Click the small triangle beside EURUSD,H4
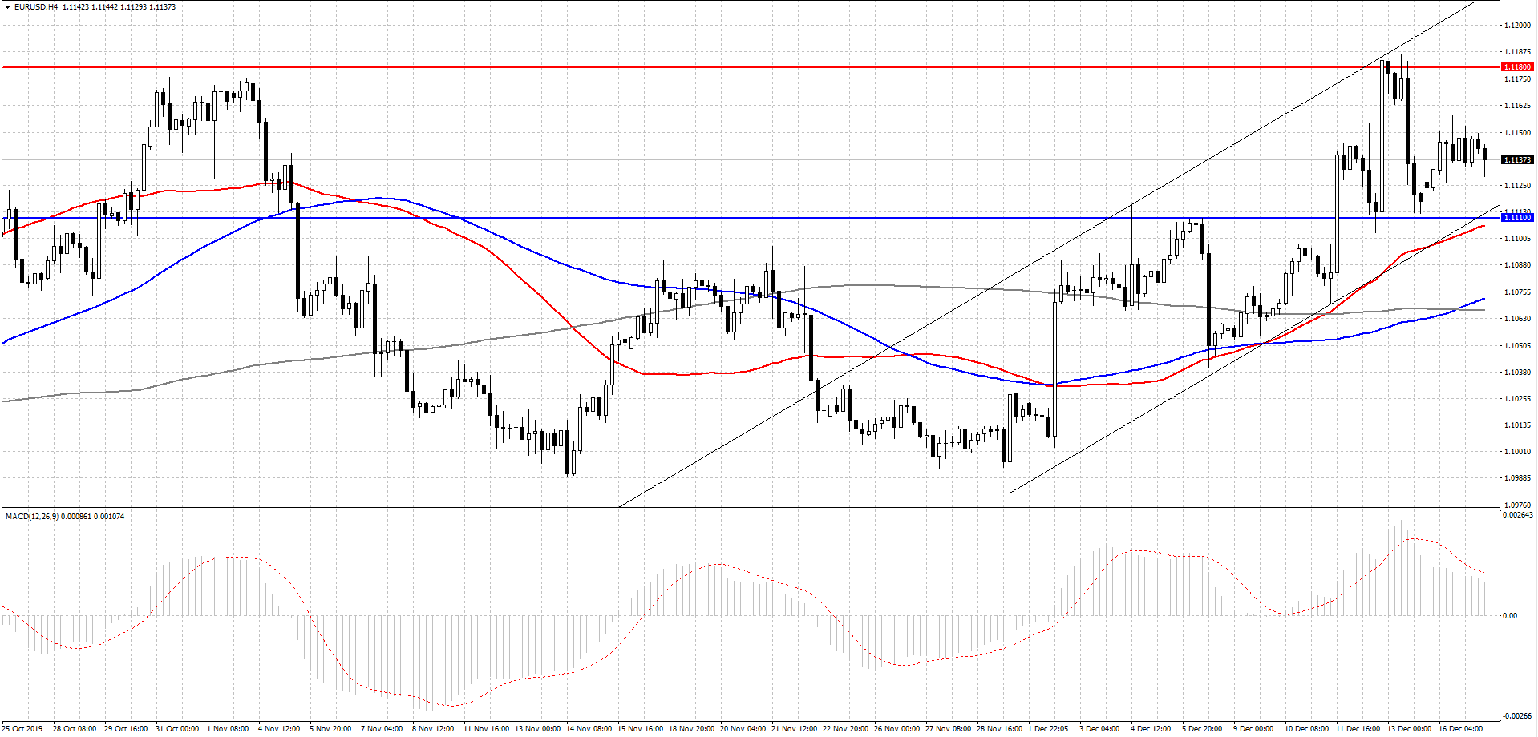The height and width of the screenshot is (737, 1538). [8, 7]
